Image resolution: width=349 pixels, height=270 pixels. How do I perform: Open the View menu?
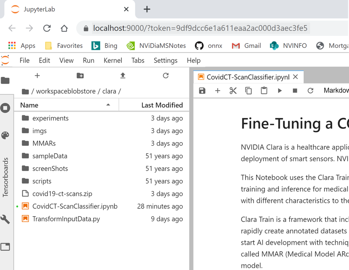pos(66,60)
